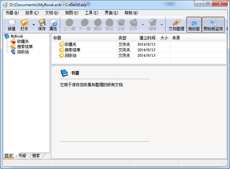Click the 注释 (Annotate) toolbar icon
The image size is (230, 169).
121,25
